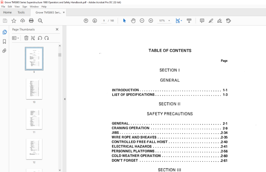Viewport: 266px width, 172px height.
Task: Switch to the Tools tab
Action: [x=21, y=12]
